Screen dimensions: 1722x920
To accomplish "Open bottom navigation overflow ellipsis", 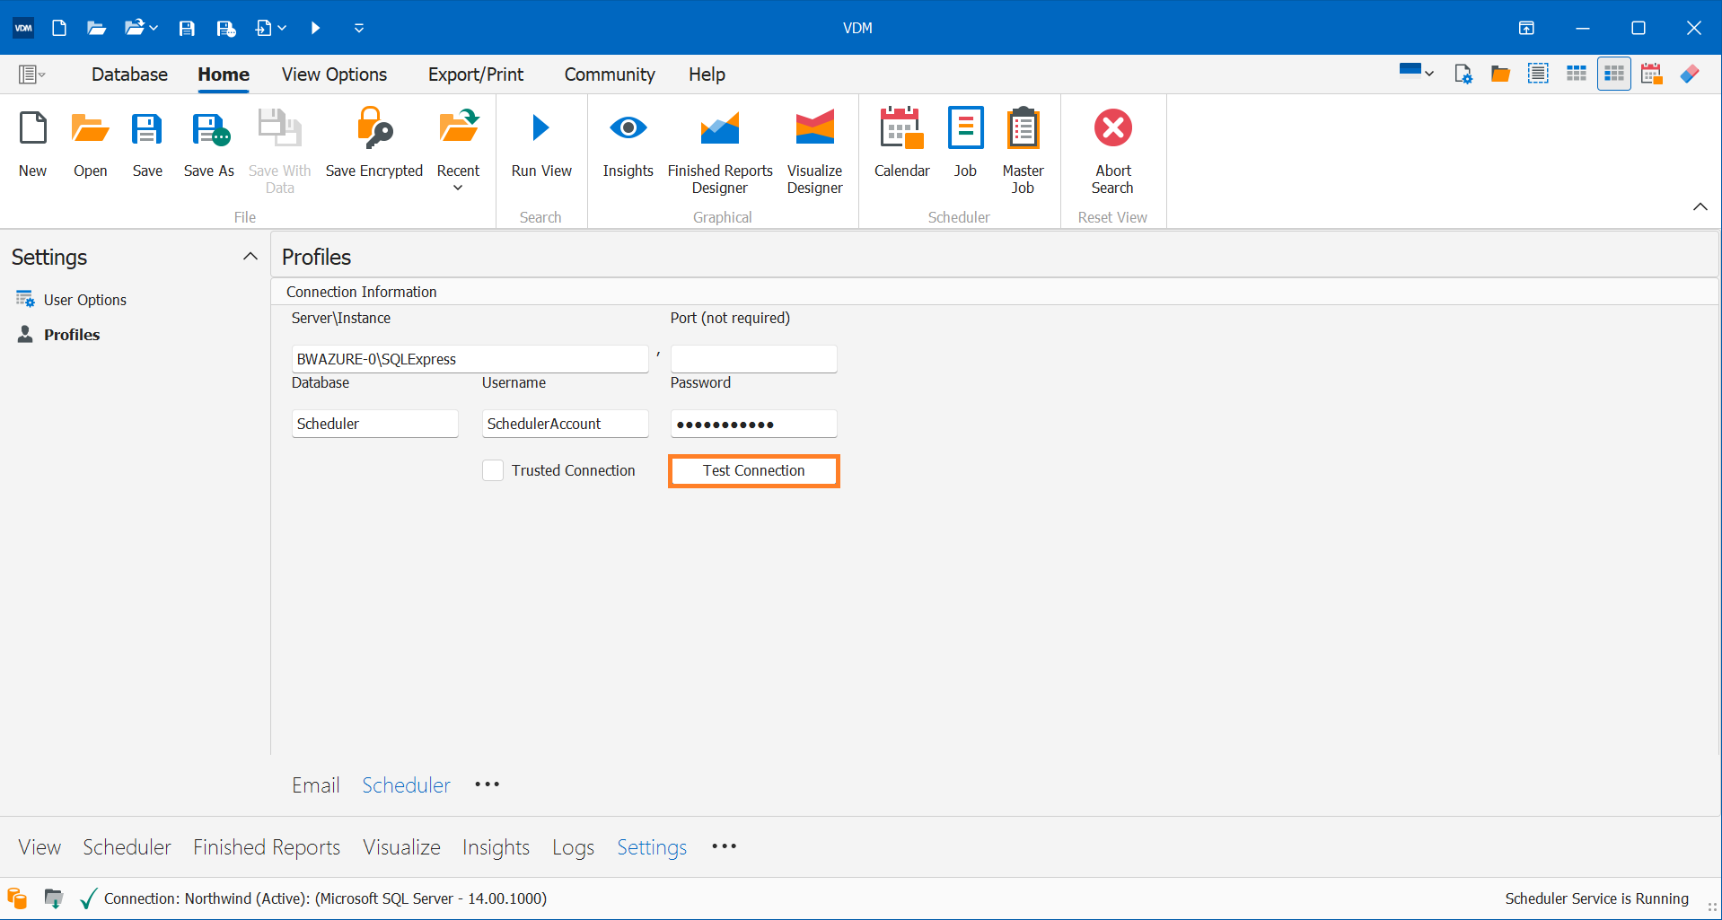I will [x=724, y=846].
